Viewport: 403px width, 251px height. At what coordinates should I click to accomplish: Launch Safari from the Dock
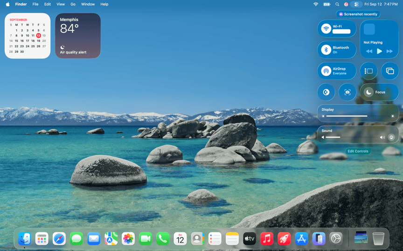59,239
